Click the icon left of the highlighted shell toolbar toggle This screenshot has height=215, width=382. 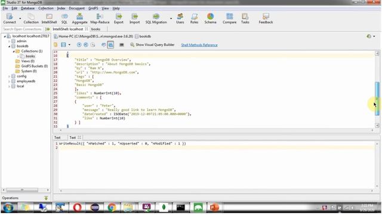pyautogui.click(x=103, y=45)
